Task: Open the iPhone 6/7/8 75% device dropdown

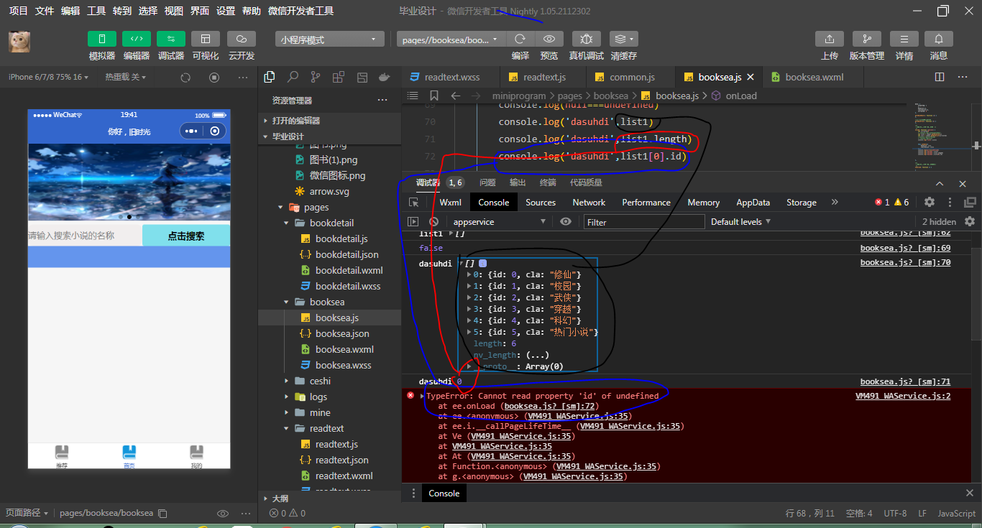Action: 48,77
